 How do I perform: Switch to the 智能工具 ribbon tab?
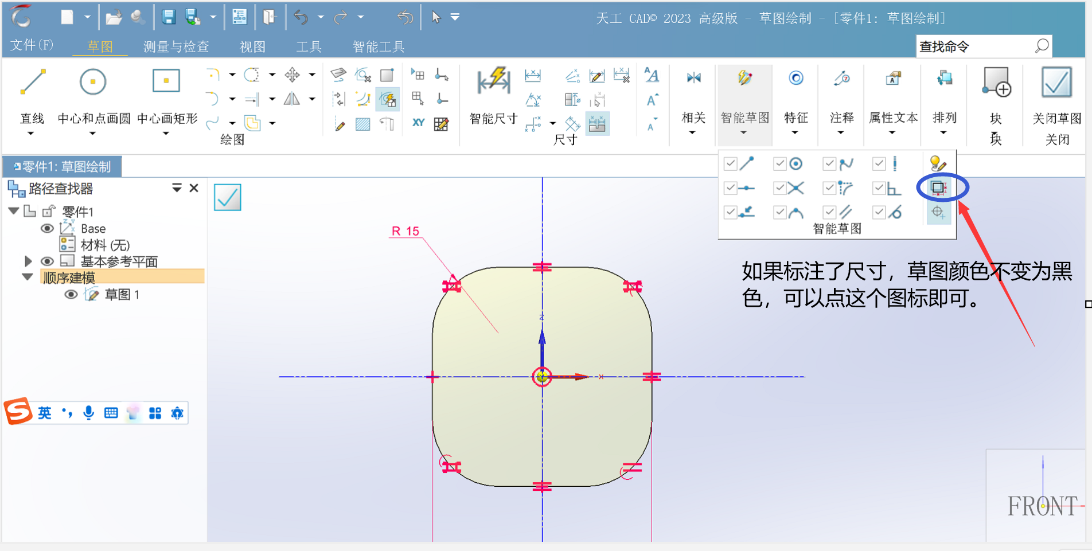(x=379, y=46)
